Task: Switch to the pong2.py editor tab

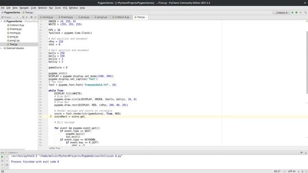Action: point(102,17)
